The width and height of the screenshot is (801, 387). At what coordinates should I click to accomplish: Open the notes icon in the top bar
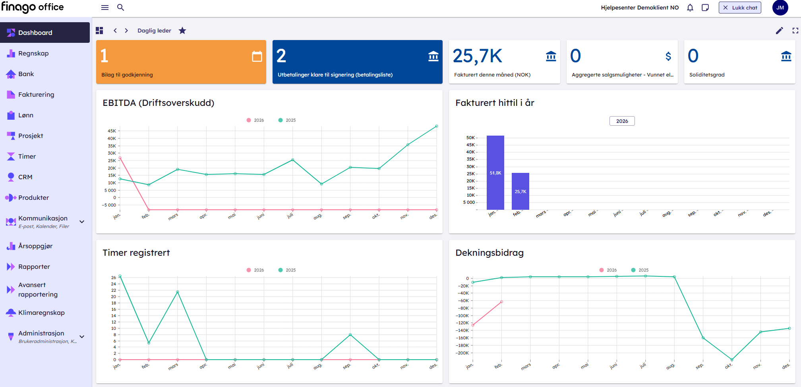[x=705, y=8]
